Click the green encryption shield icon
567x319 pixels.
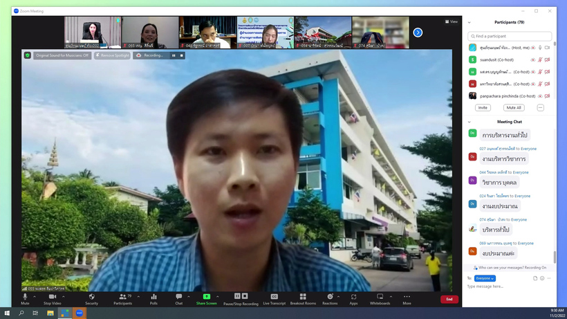coord(28,55)
